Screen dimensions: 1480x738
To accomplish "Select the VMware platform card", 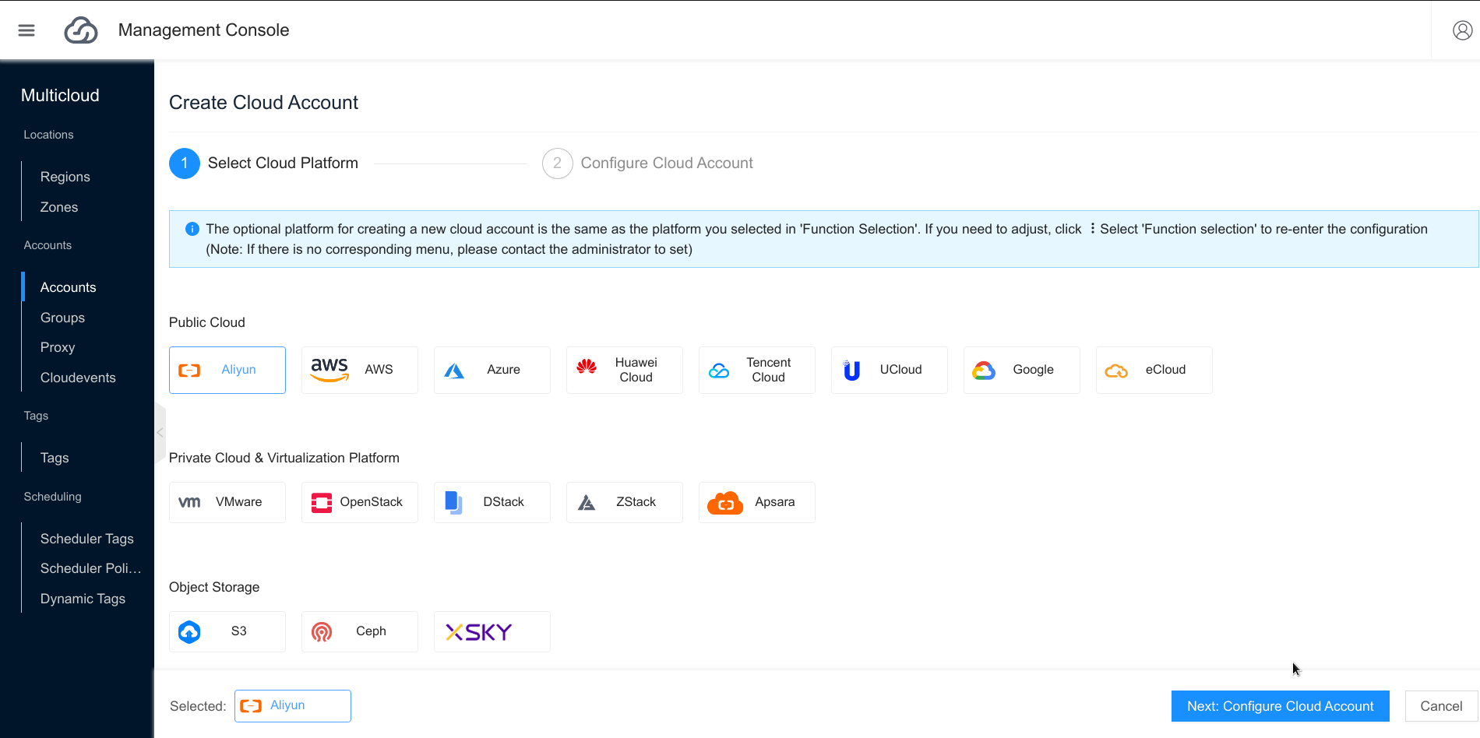I will [x=227, y=502].
